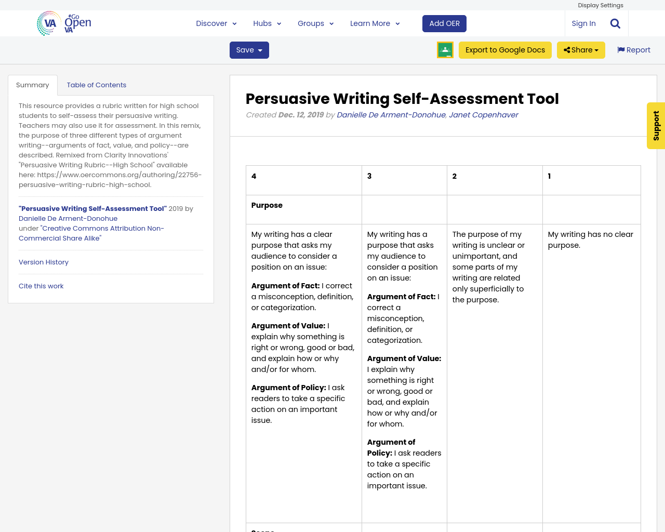665x532 pixels.
Task: Click the Add OER button
Action: click(444, 23)
